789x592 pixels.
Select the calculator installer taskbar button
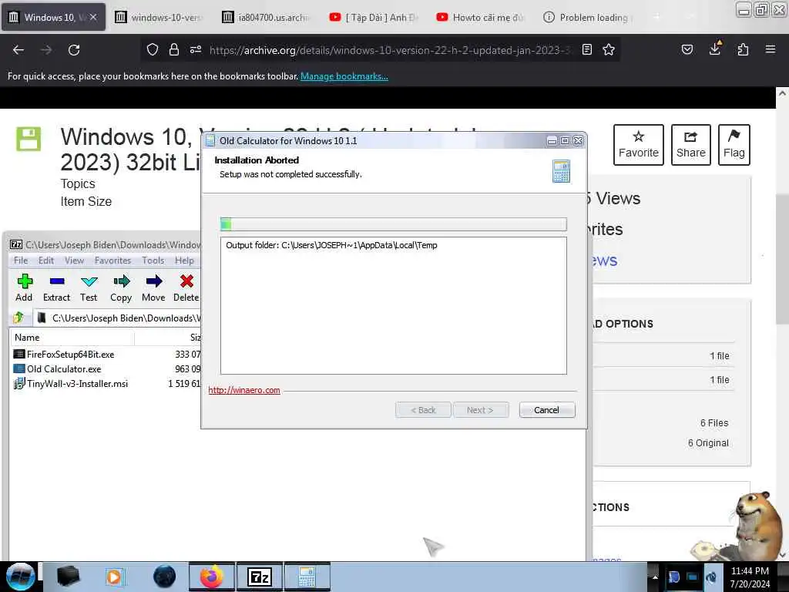pos(307,577)
